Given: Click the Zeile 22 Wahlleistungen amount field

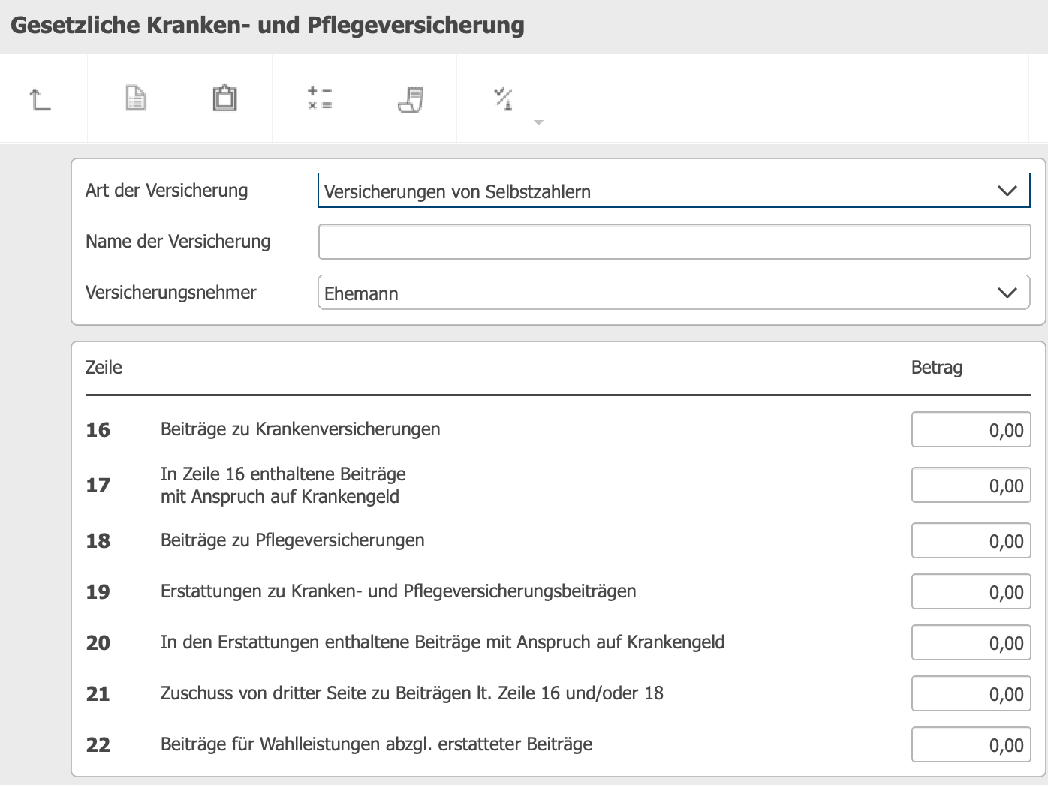Looking at the screenshot, I should (x=971, y=745).
